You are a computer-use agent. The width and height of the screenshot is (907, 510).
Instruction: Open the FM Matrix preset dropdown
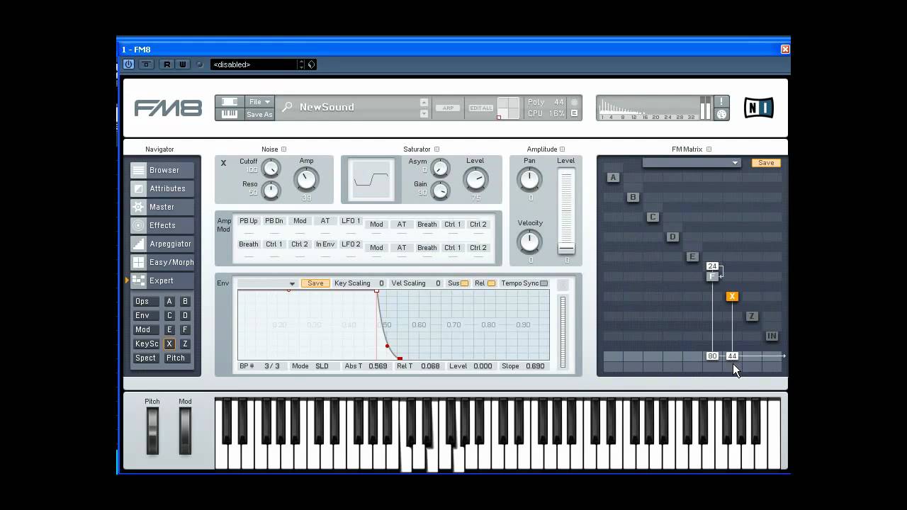(691, 163)
